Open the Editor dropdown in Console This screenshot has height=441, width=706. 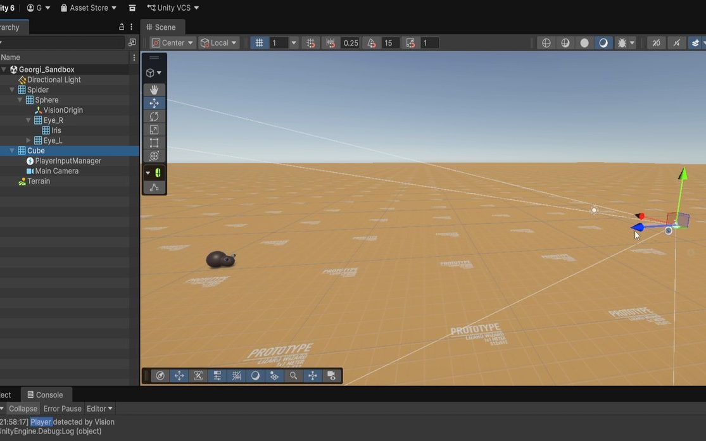pyautogui.click(x=99, y=409)
